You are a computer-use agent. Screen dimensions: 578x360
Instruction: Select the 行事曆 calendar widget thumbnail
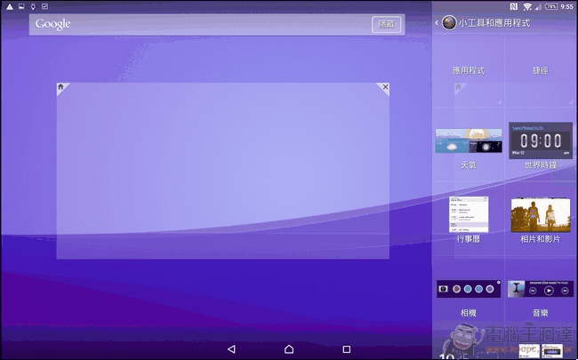469,214
